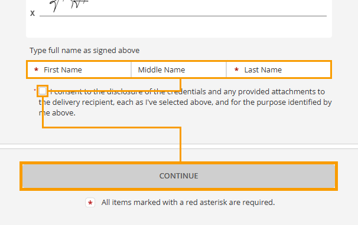Click the red asterisk before Last Name
The width and height of the screenshot is (358, 225).
(x=236, y=70)
